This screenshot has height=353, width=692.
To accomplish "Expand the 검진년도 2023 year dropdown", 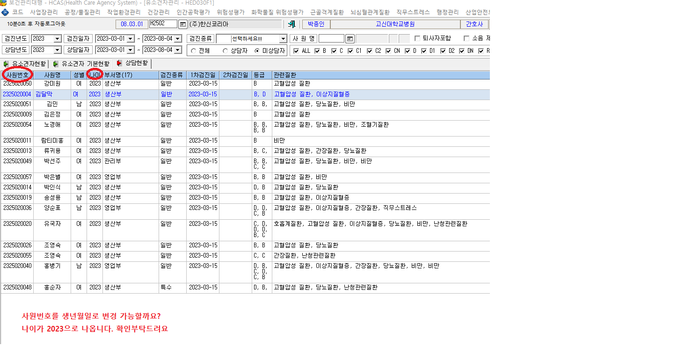I will click(58, 38).
